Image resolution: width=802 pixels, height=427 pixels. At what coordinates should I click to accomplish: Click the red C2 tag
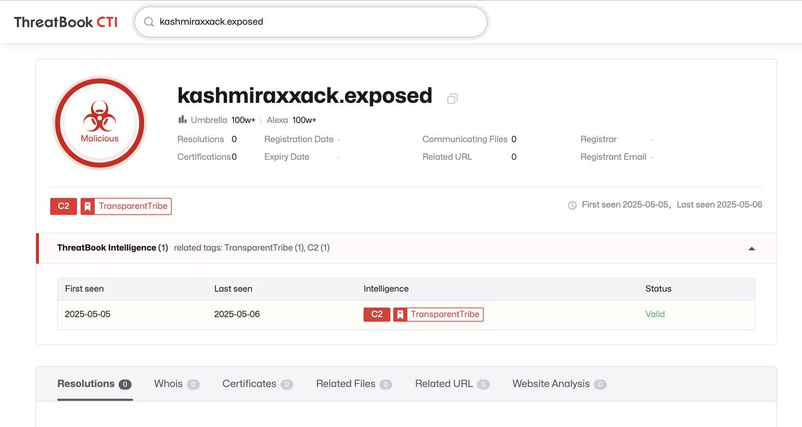click(63, 206)
